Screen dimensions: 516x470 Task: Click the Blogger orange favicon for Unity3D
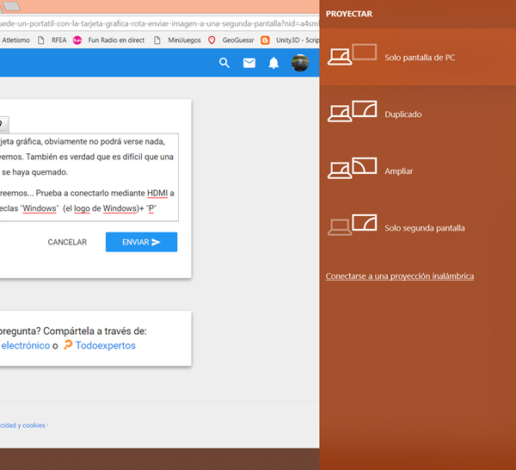[265, 40]
